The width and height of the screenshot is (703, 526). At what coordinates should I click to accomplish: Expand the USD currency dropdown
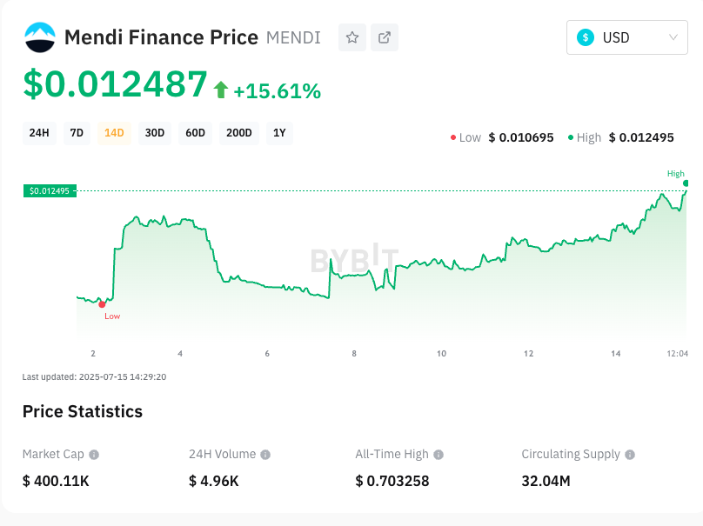[x=626, y=37]
